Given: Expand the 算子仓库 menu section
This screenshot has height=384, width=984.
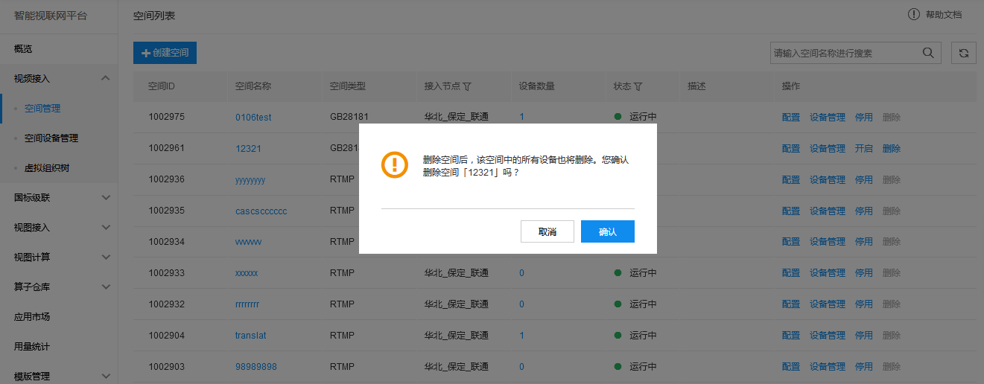Looking at the screenshot, I should pos(106,287).
